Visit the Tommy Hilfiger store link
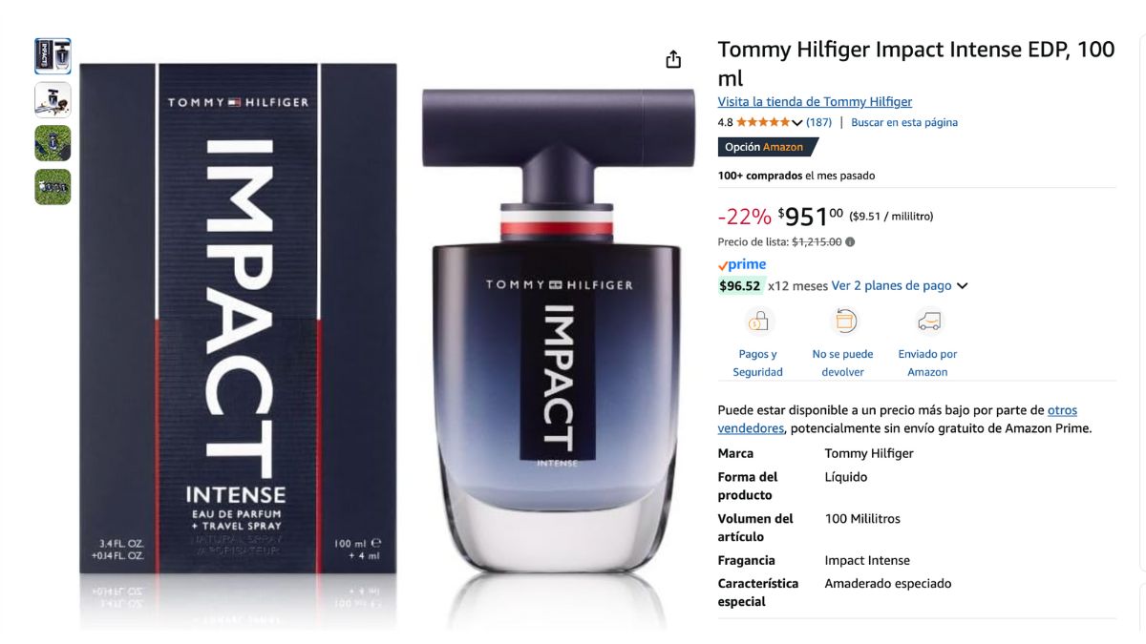 click(815, 102)
